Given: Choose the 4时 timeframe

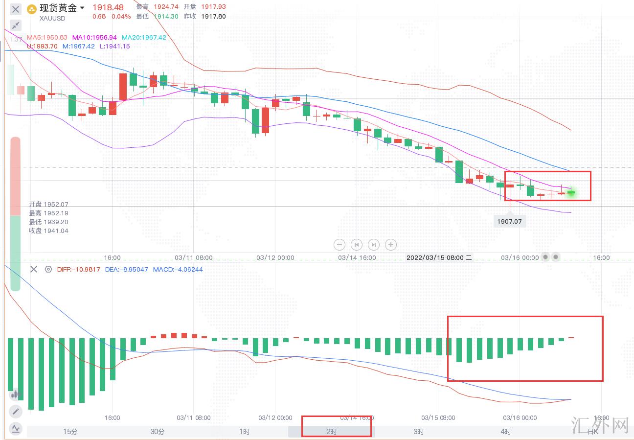Looking at the screenshot, I should click(x=506, y=431).
